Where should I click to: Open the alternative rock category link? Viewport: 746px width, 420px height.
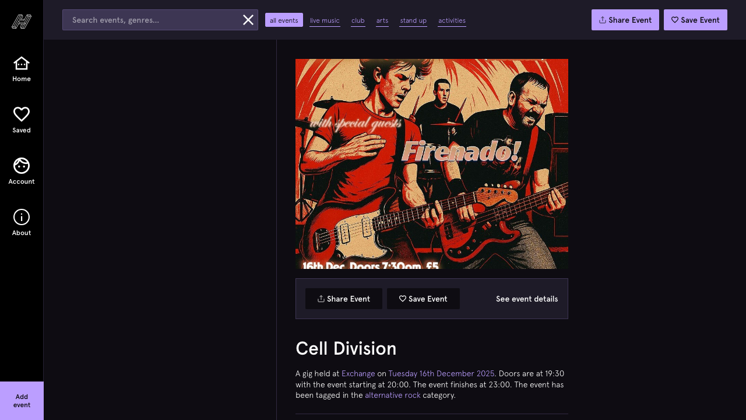click(393, 395)
